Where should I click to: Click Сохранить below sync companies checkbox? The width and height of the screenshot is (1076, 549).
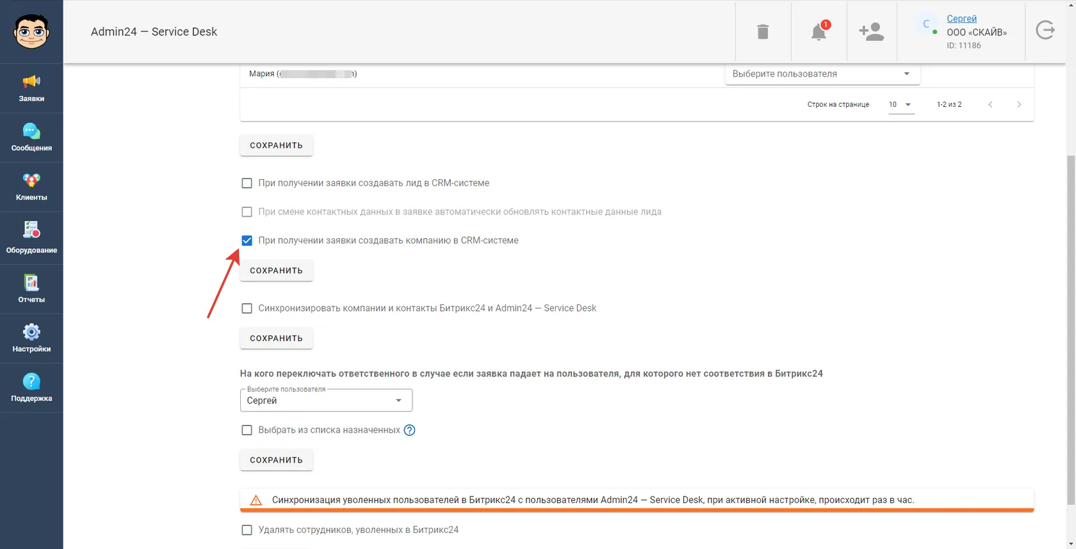tap(276, 338)
